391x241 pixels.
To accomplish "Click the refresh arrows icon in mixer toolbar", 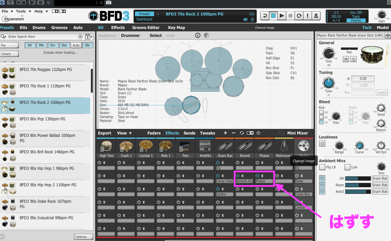I will [x=242, y=133].
